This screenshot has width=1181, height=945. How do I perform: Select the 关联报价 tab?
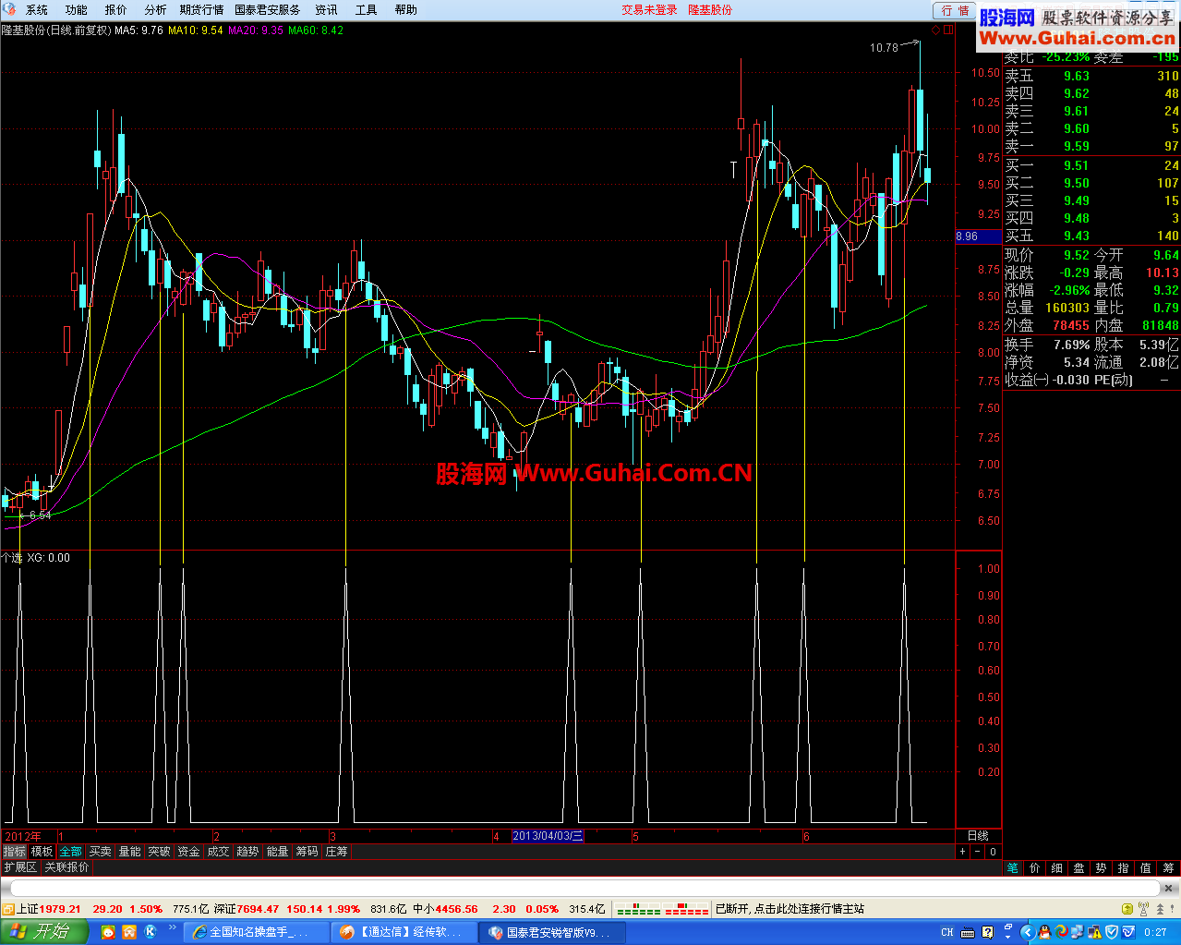(x=67, y=867)
